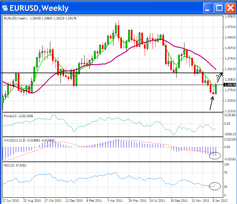Click the 1.50610 price scale value
Viewport: 237px width, 204px height.
pyautogui.click(x=230, y=16)
